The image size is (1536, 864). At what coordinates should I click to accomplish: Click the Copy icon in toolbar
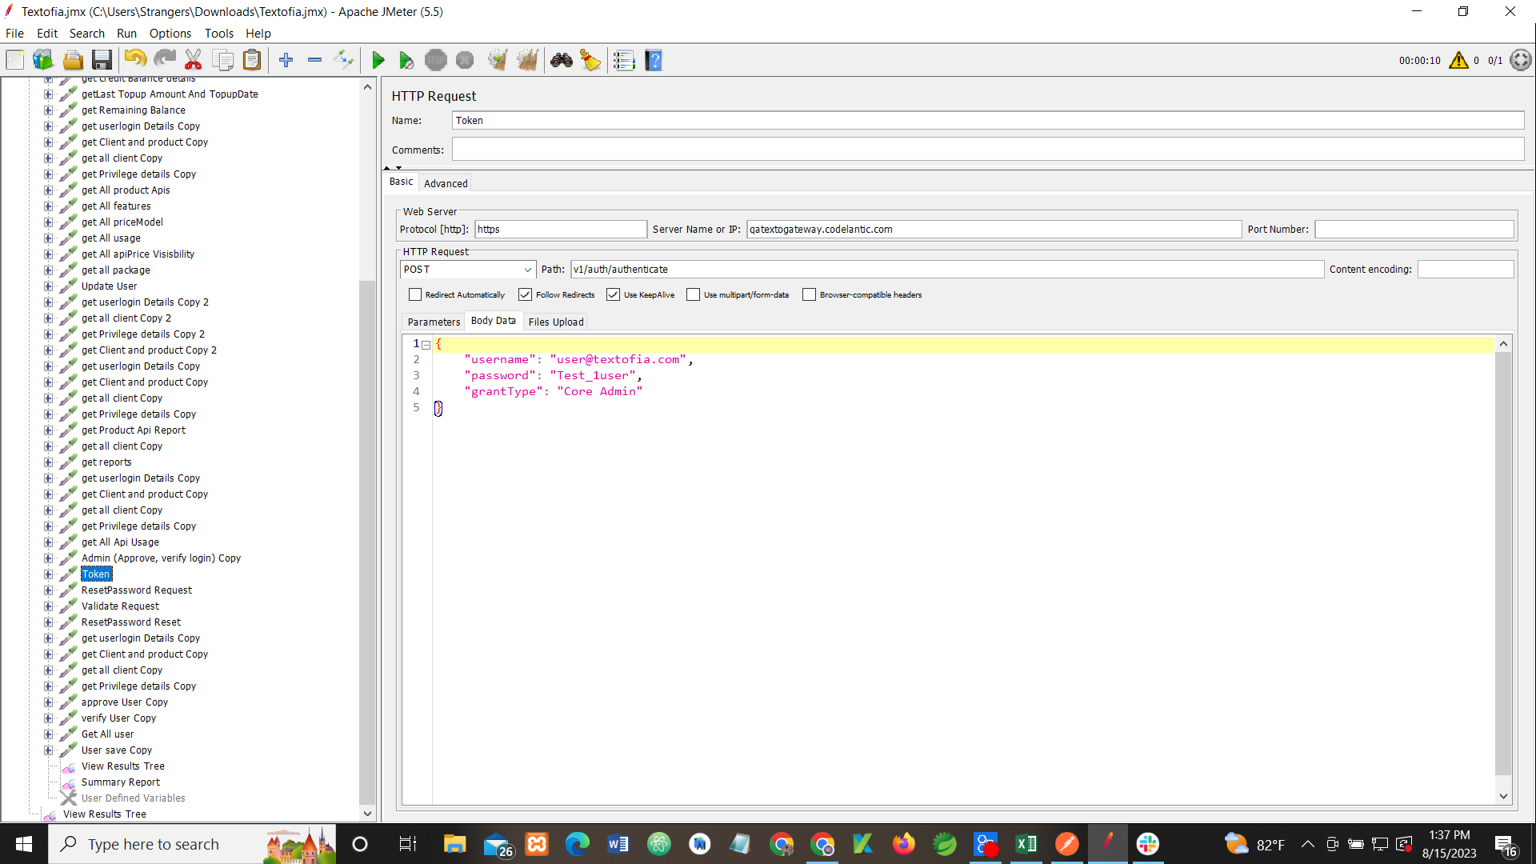tap(223, 60)
